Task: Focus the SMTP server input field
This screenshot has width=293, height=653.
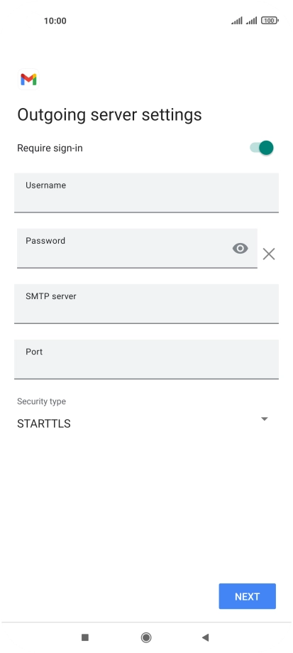Action: click(x=146, y=303)
